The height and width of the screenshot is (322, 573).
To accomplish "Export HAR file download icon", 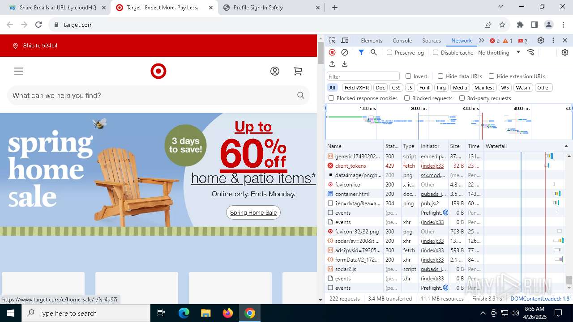I will 345,64.
